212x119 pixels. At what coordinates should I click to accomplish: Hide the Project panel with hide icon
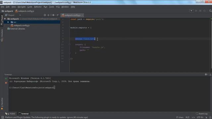coord(58,15)
